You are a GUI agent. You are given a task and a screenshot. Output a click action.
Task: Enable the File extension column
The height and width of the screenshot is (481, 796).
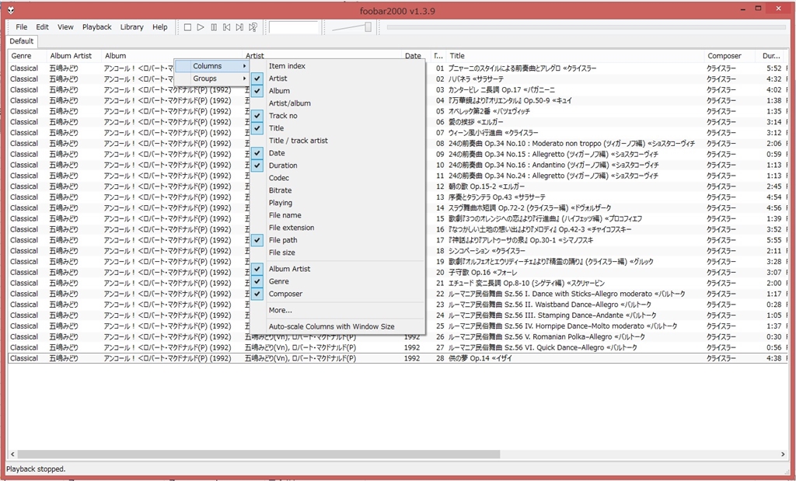[x=337, y=228]
